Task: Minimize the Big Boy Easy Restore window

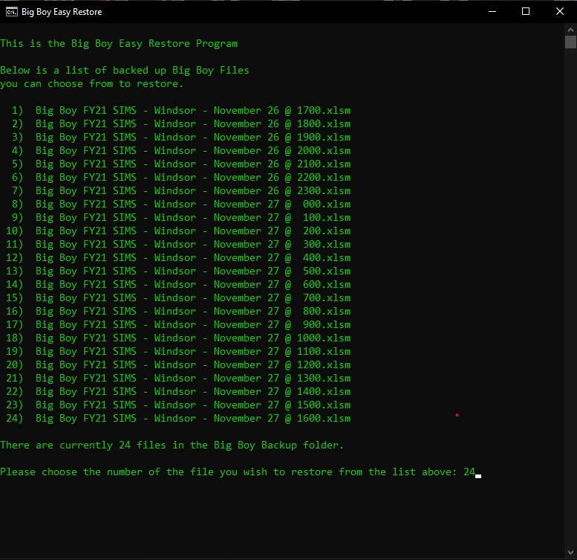Action: pyautogui.click(x=492, y=11)
